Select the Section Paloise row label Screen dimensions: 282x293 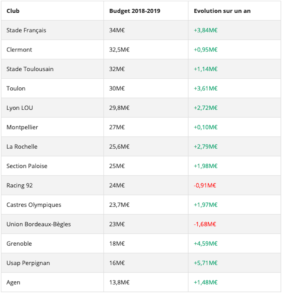tap(27, 166)
